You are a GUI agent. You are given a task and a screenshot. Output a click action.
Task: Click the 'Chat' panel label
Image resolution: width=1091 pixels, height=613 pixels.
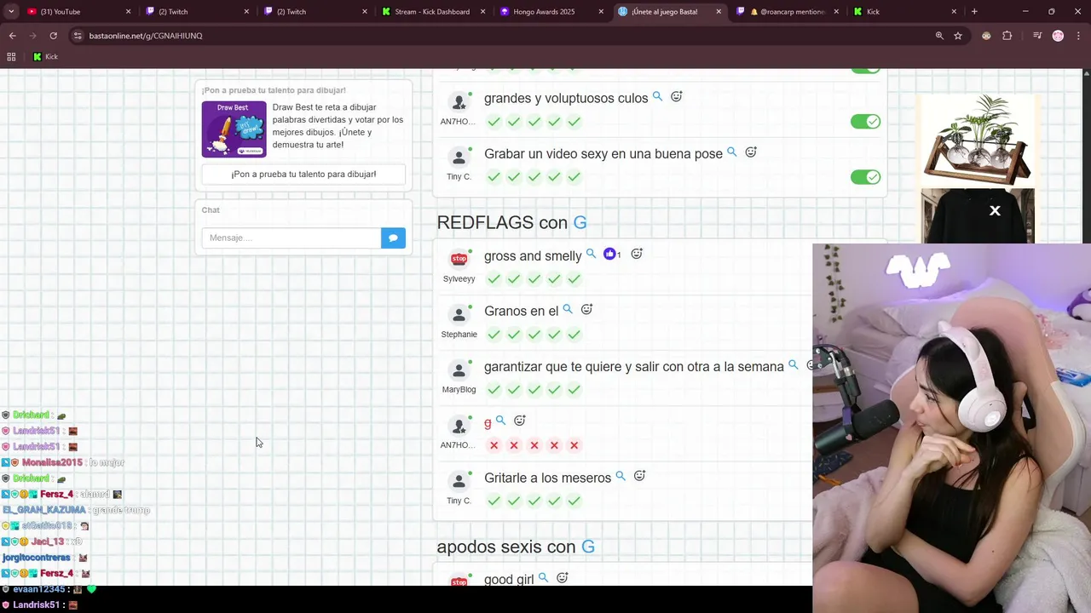click(211, 210)
